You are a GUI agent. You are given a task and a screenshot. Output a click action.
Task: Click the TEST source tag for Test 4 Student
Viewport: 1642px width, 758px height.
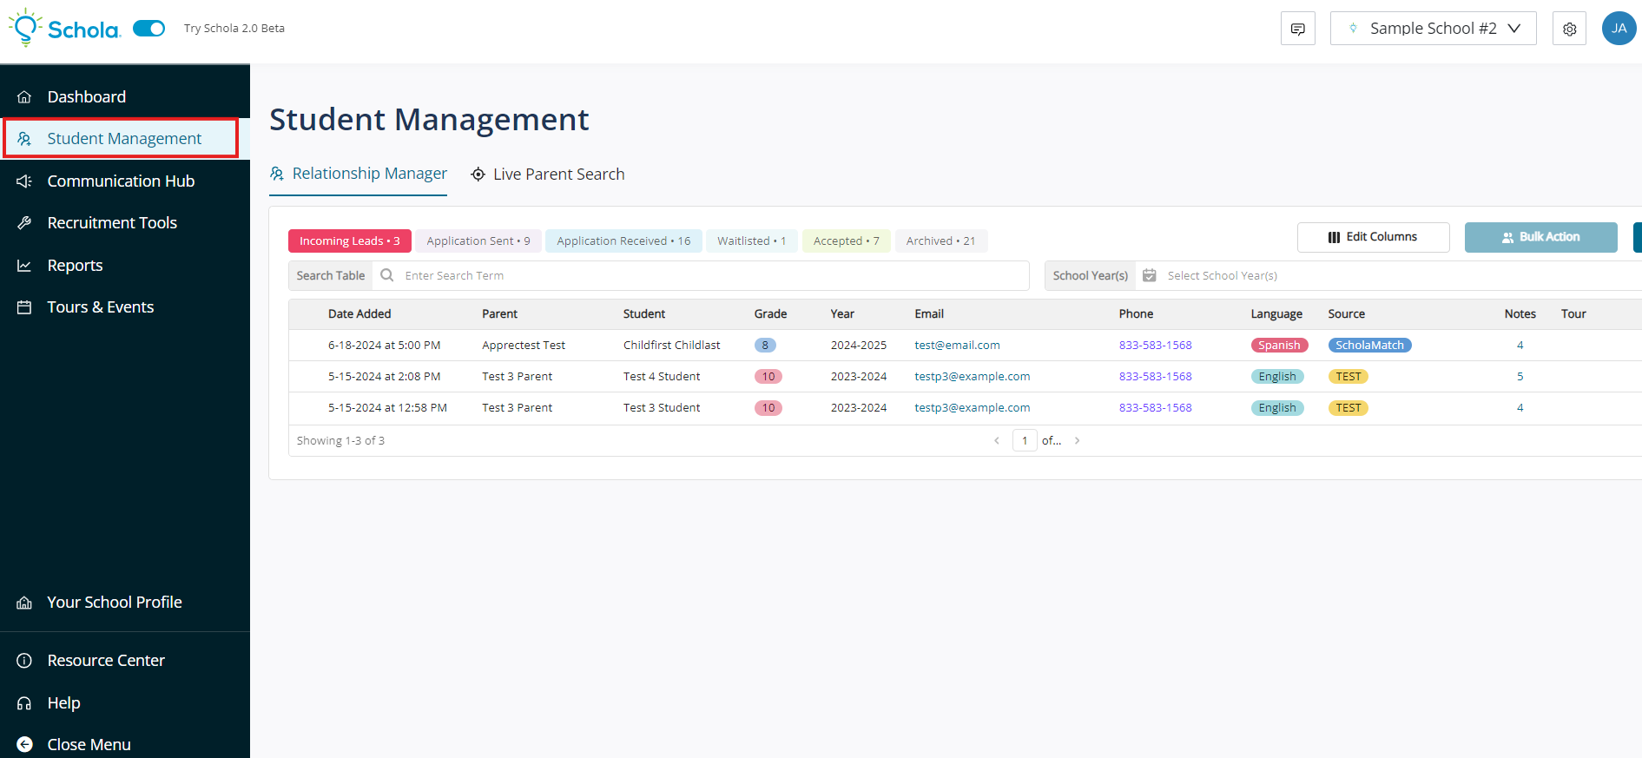pyautogui.click(x=1348, y=376)
